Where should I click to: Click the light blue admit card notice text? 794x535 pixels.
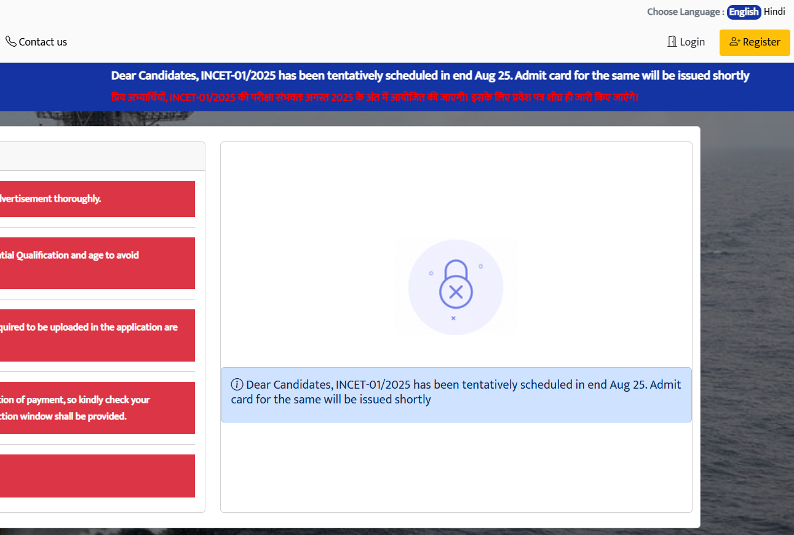pos(456,392)
